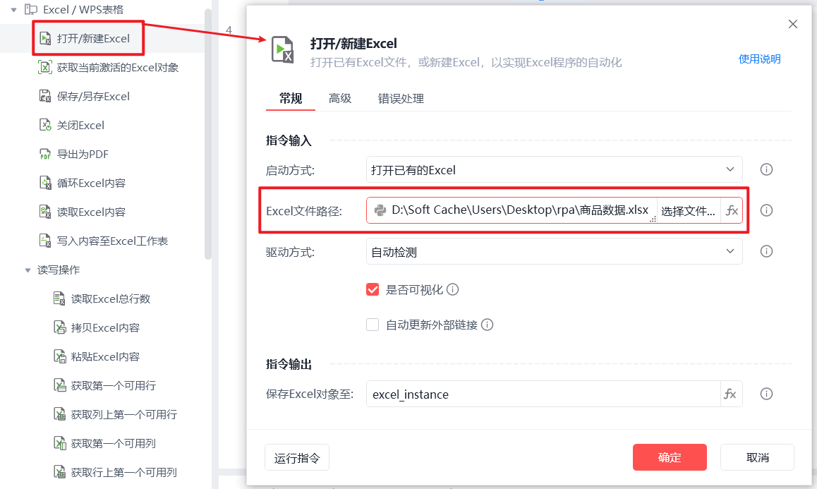Viewport: 817px width, 489px height.
Task: Open info icon next to 启动方式
Action: click(x=766, y=169)
